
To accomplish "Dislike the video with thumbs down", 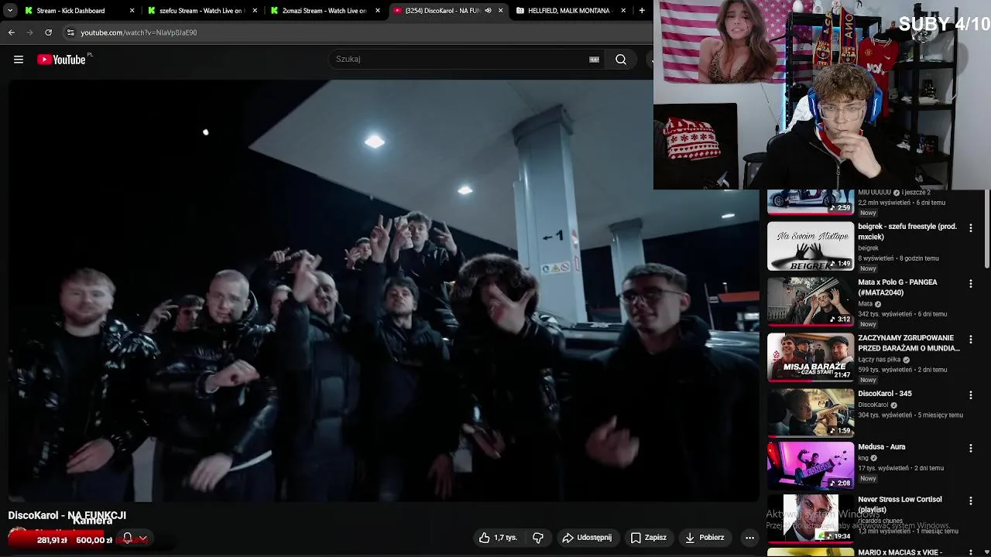I will pyautogui.click(x=538, y=538).
